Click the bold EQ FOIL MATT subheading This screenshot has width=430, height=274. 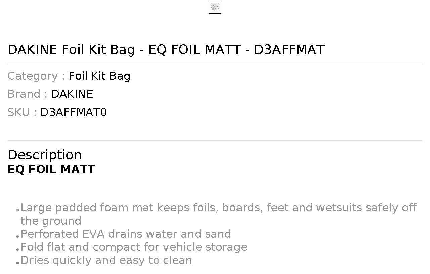tap(51, 169)
